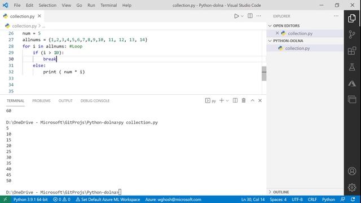Change indentation via Spaces: 4
The image size is (361, 203).
click(278, 199)
